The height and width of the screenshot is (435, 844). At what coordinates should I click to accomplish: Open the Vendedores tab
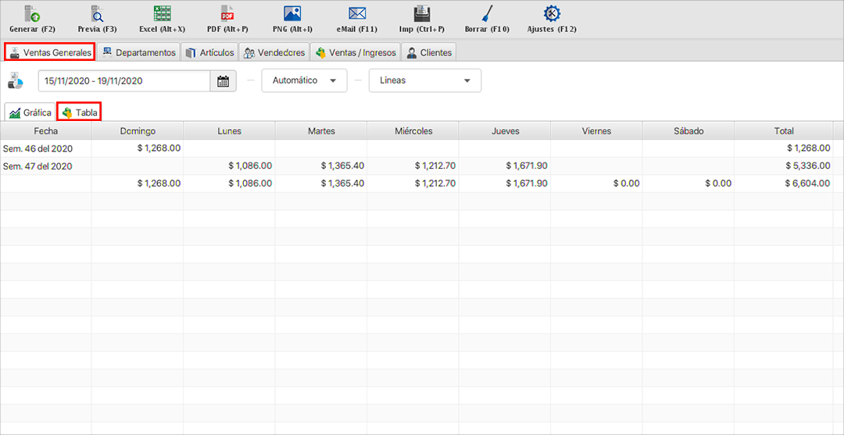tap(274, 52)
